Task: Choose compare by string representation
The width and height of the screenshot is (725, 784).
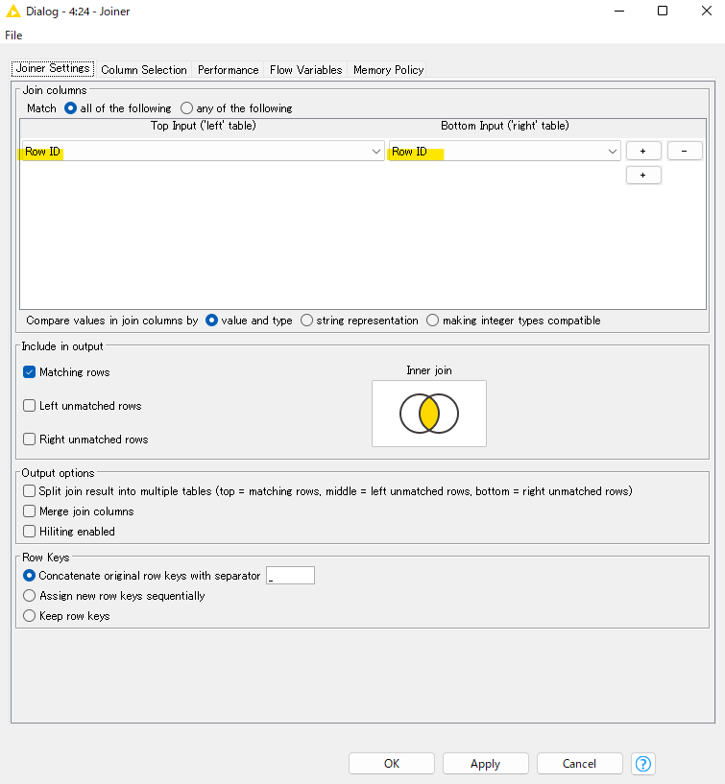Action: pos(306,320)
